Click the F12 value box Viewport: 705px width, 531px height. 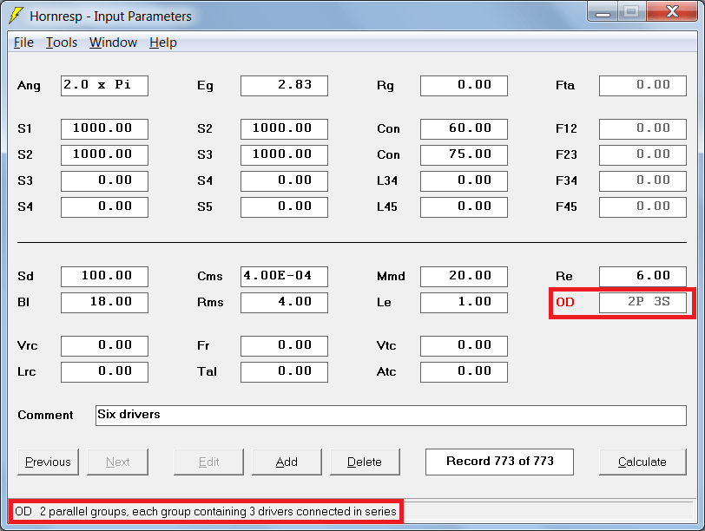click(x=643, y=129)
